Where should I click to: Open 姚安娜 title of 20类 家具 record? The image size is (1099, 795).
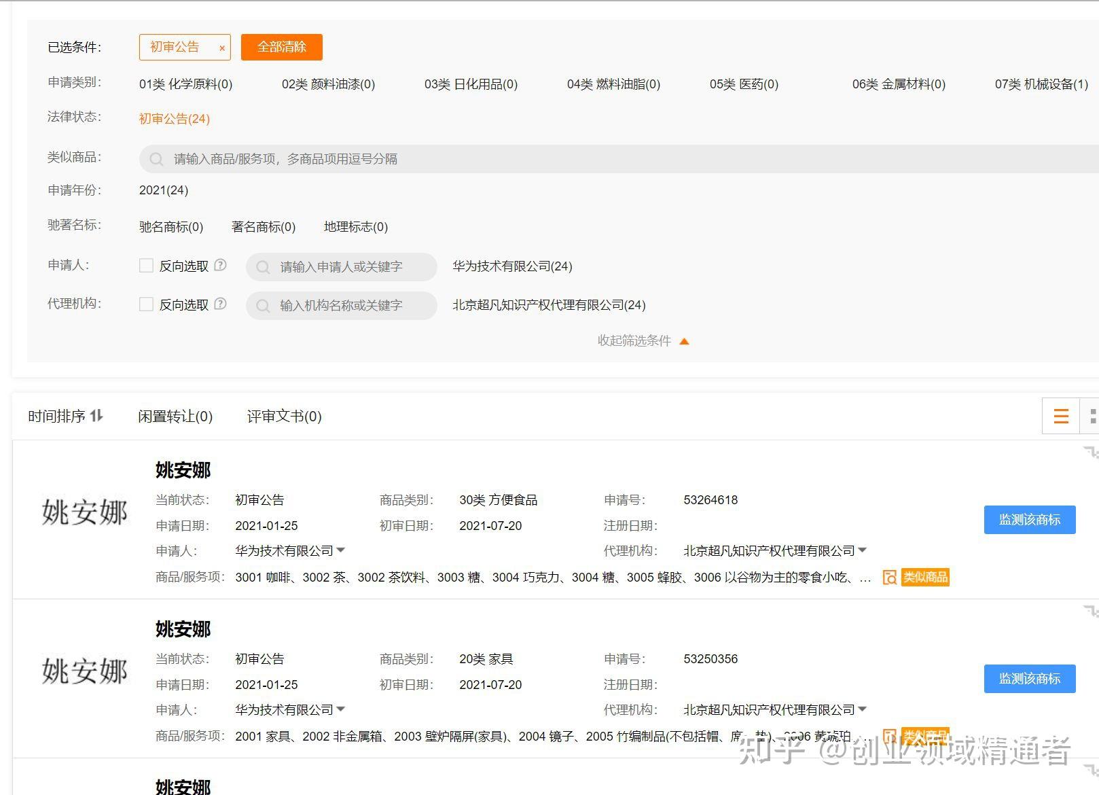coord(183,629)
